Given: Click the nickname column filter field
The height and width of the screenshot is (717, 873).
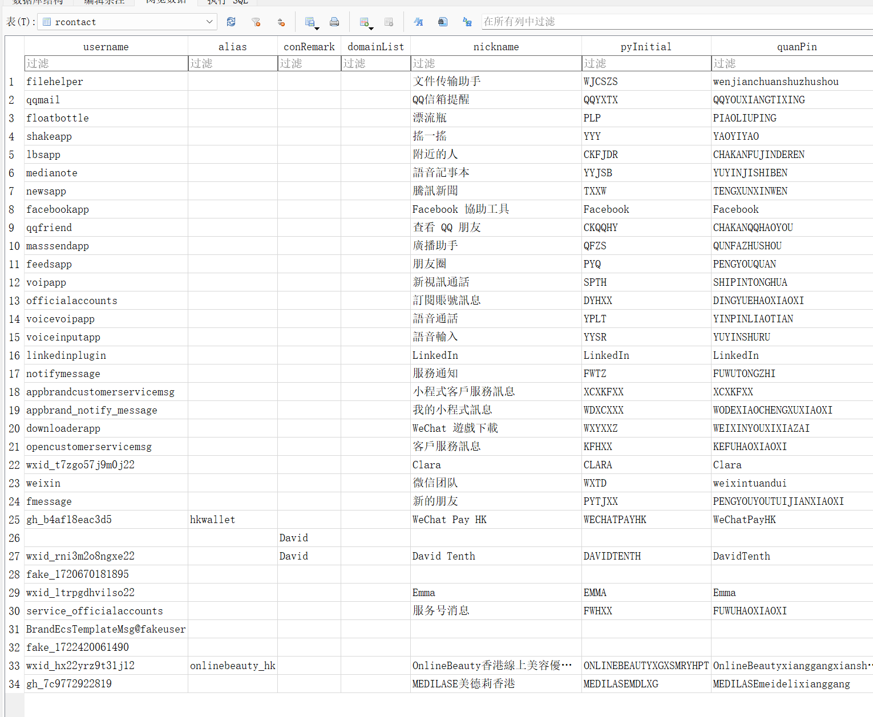Looking at the screenshot, I should (x=496, y=63).
